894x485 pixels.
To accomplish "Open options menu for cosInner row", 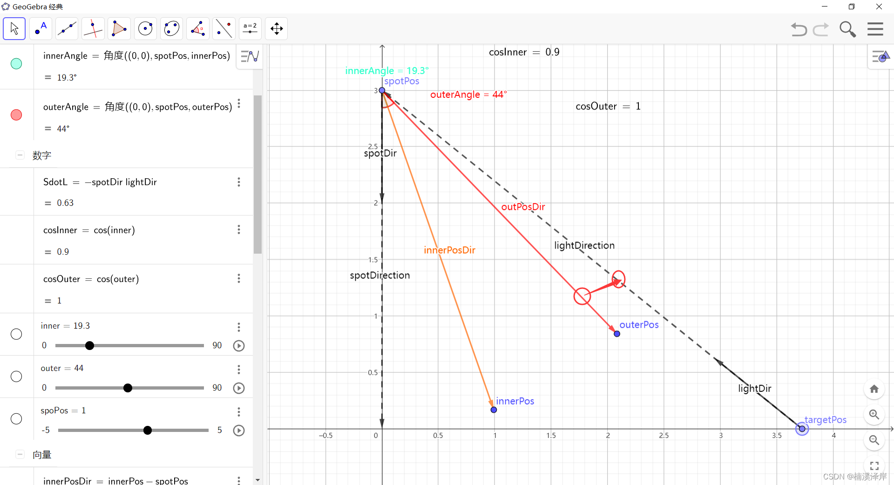I will pos(239,229).
